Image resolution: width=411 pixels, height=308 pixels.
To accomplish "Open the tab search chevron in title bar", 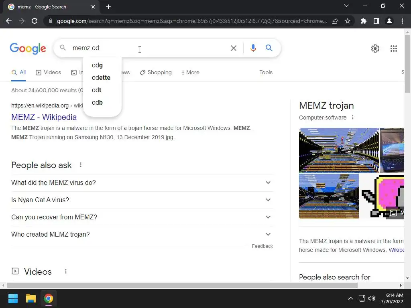I will [x=346, y=6].
